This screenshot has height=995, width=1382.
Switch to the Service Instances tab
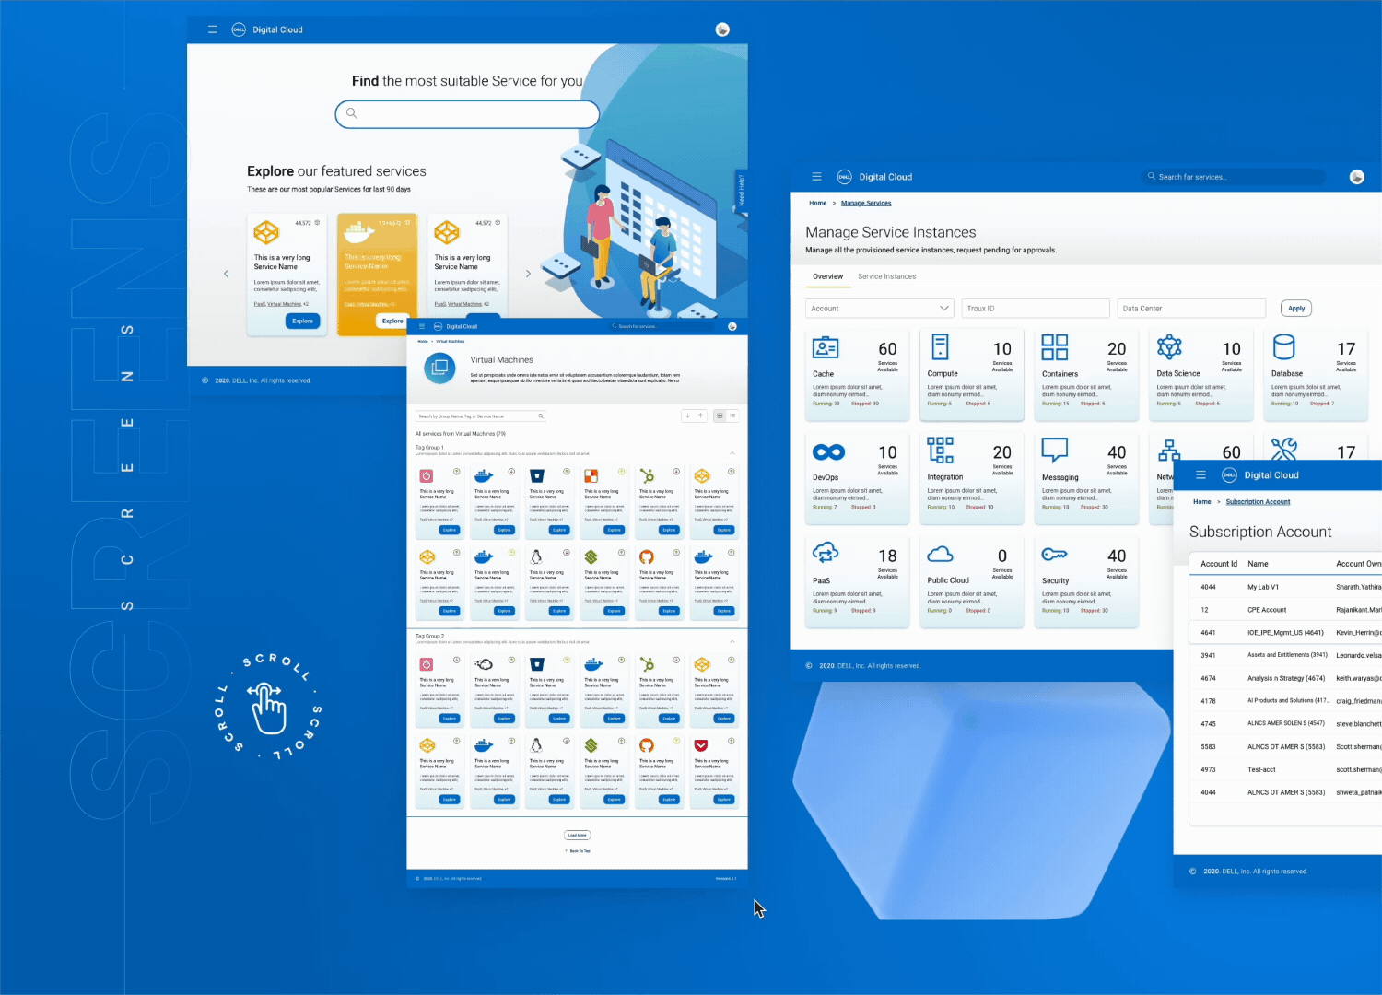pos(886,276)
